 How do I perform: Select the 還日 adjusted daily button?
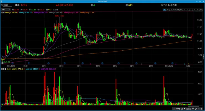[x=175, y=10]
